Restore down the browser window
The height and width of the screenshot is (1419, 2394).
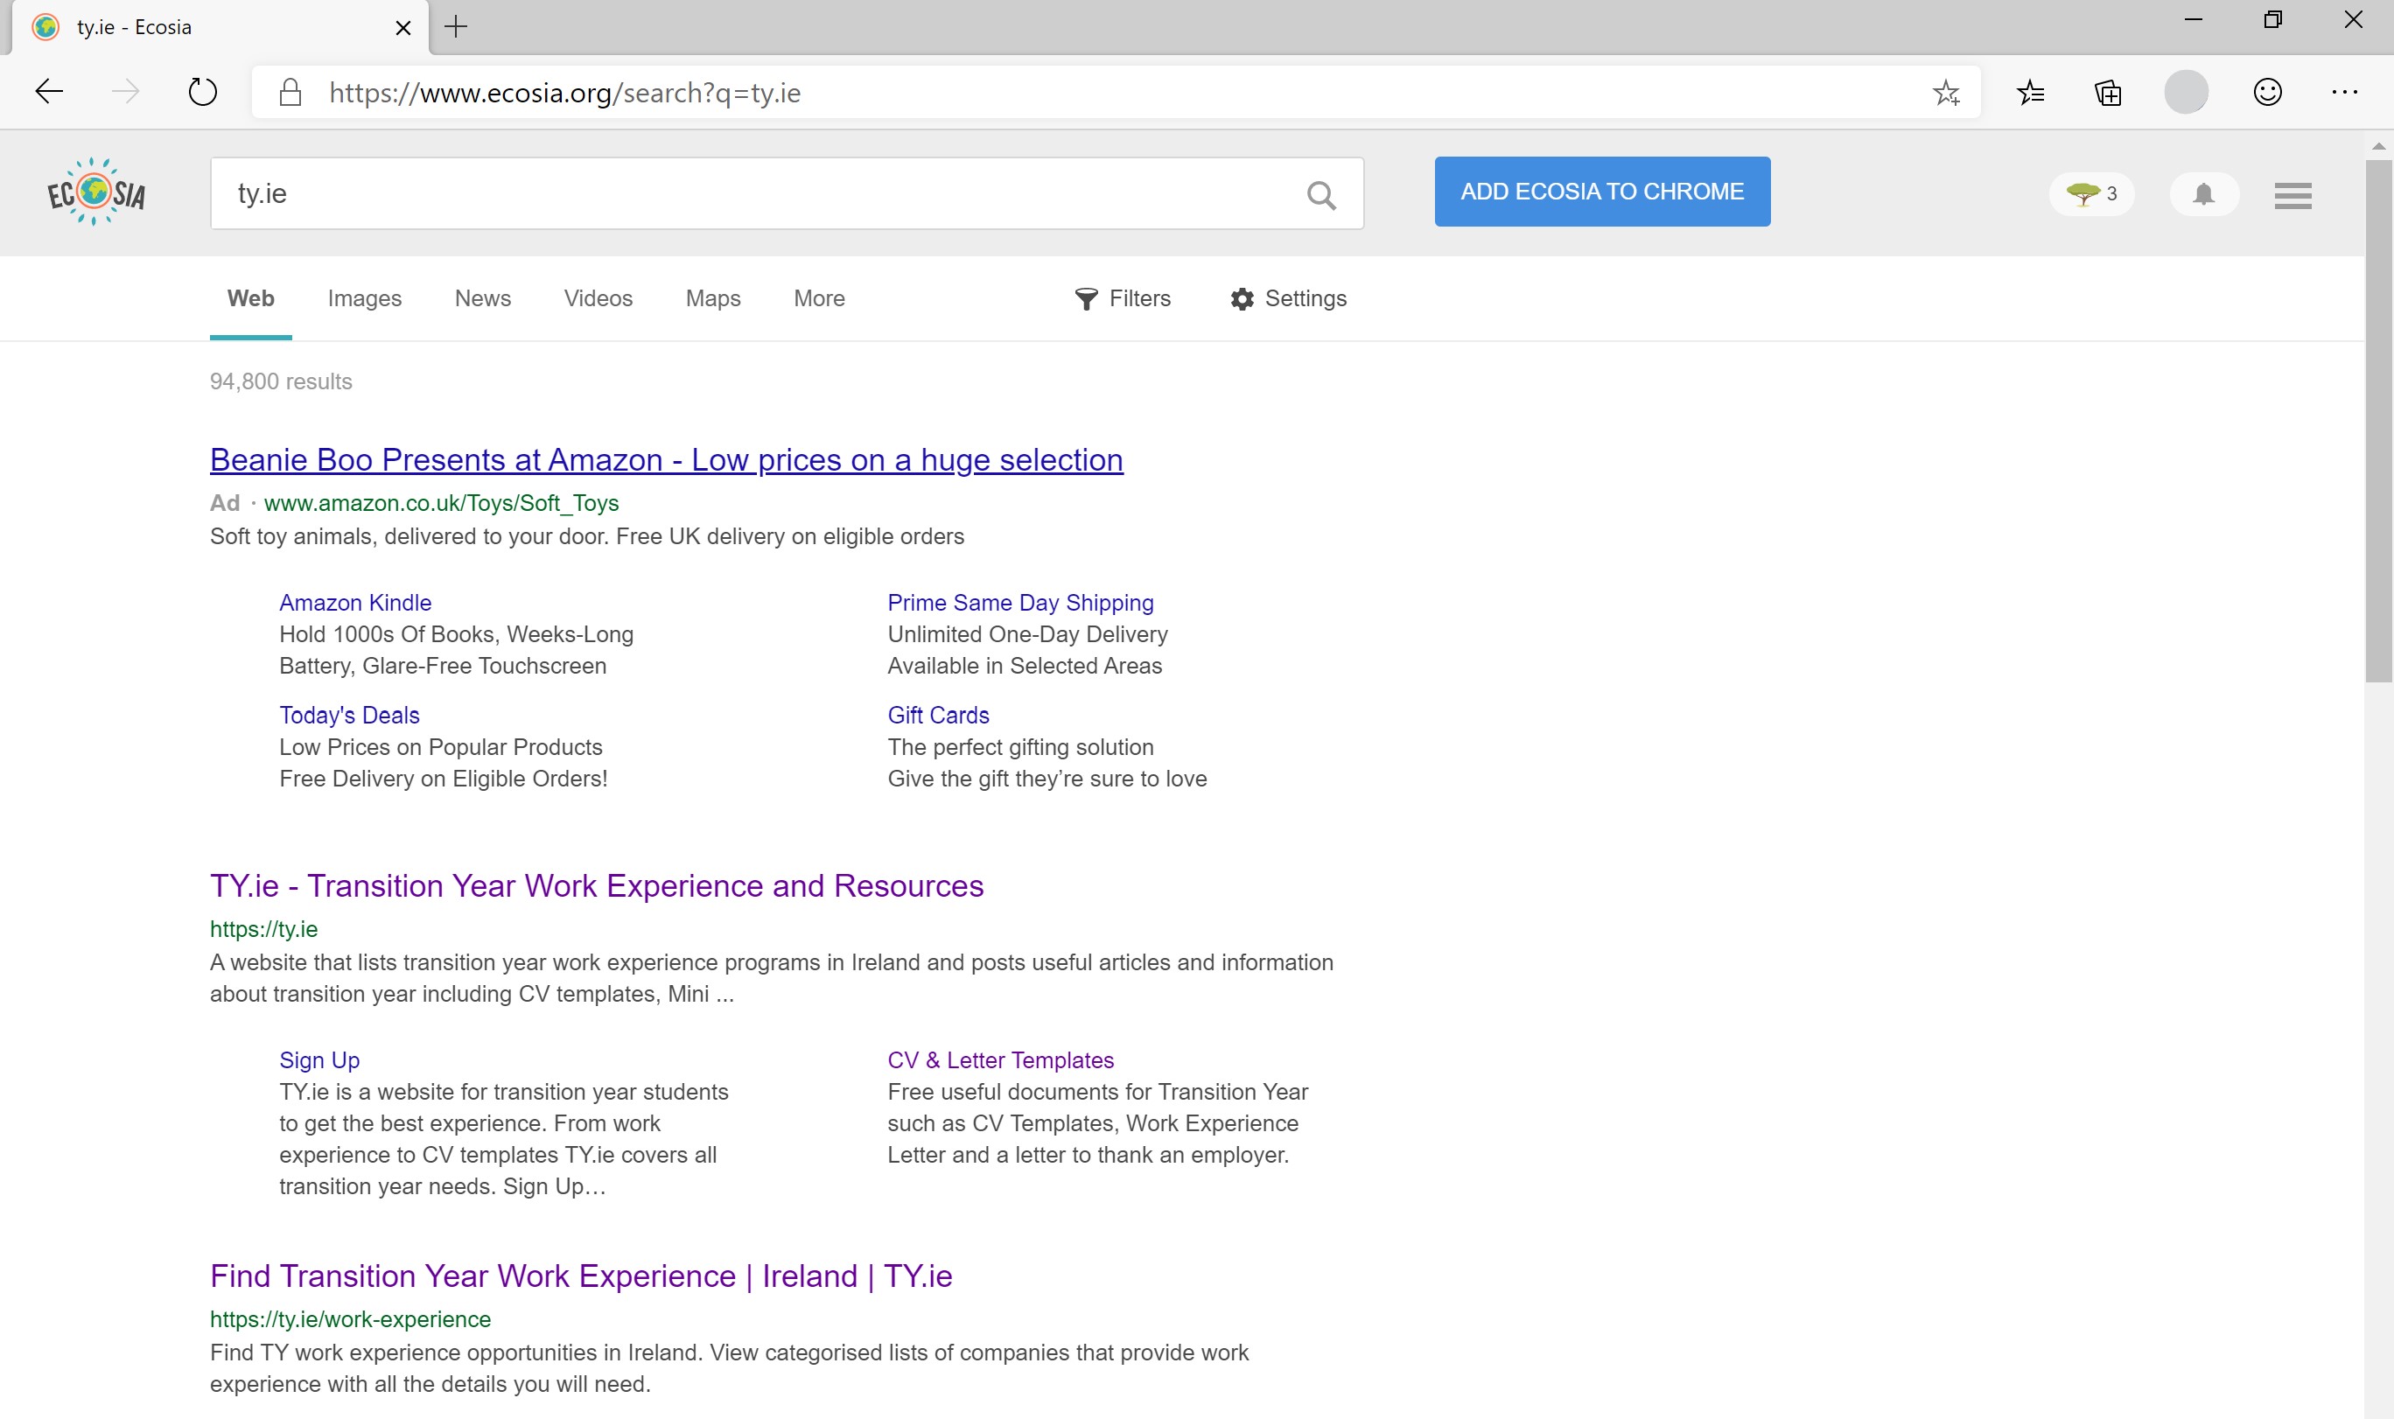2273,20
